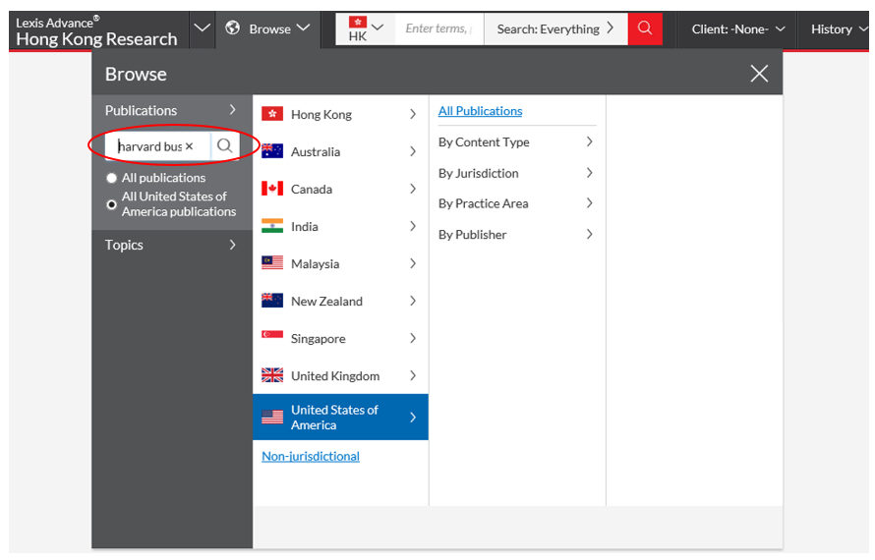Expand By Practice Area

coord(515,203)
